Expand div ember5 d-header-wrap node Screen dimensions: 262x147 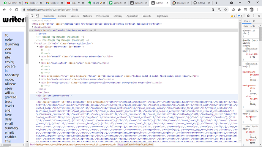pos(39,56)
